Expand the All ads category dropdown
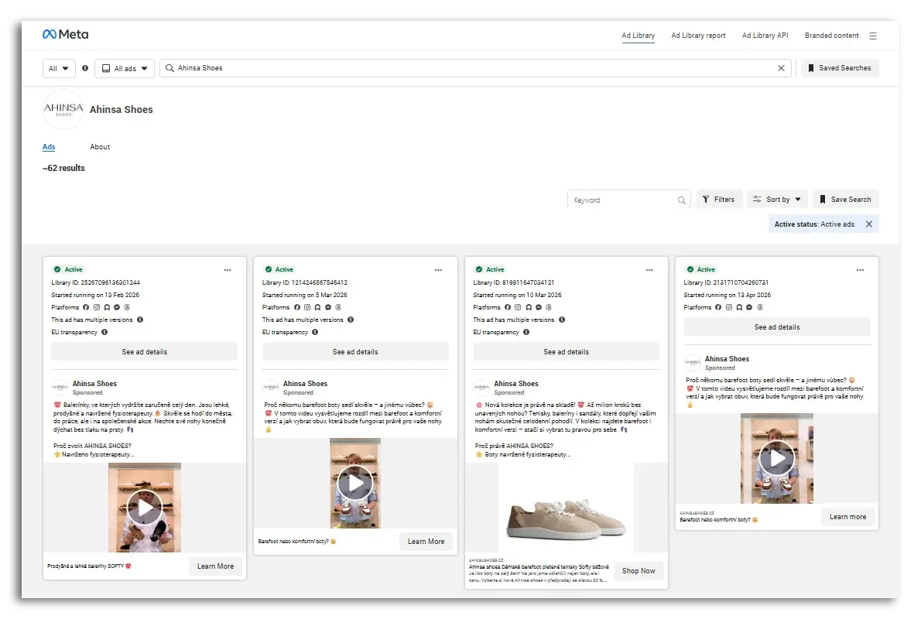Image resolution: width=921 pixels, height=619 pixels. click(x=125, y=68)
